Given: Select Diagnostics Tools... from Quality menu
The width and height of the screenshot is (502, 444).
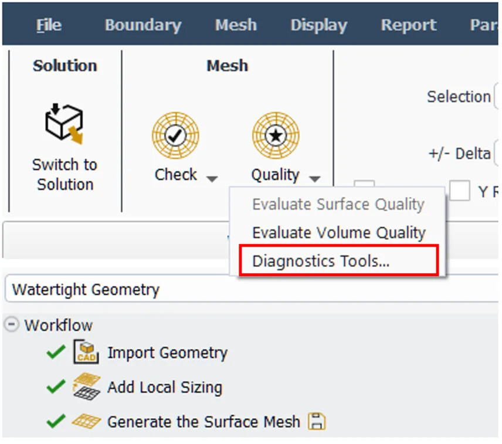Looking at the screenshot, I should [x=320, y=261].
